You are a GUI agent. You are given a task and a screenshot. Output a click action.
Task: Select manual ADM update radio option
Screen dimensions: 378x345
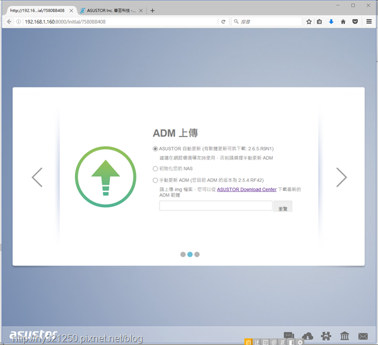tap(155, 180)
